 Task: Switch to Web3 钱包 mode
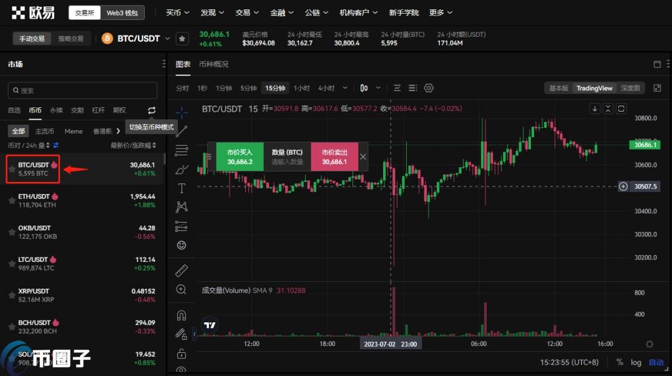(122, 13)
